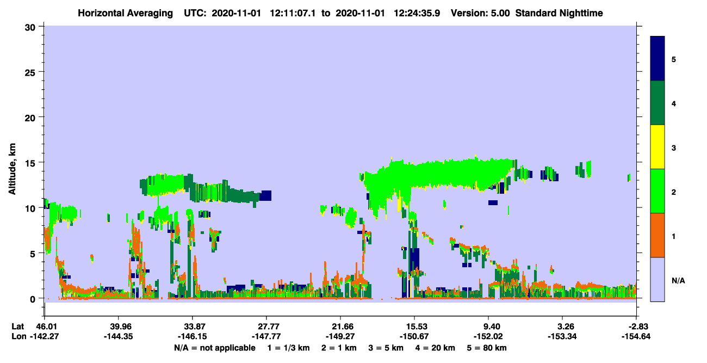Click the longitude value -150.67
Screen dimensions: 707x363
[414, 336]
